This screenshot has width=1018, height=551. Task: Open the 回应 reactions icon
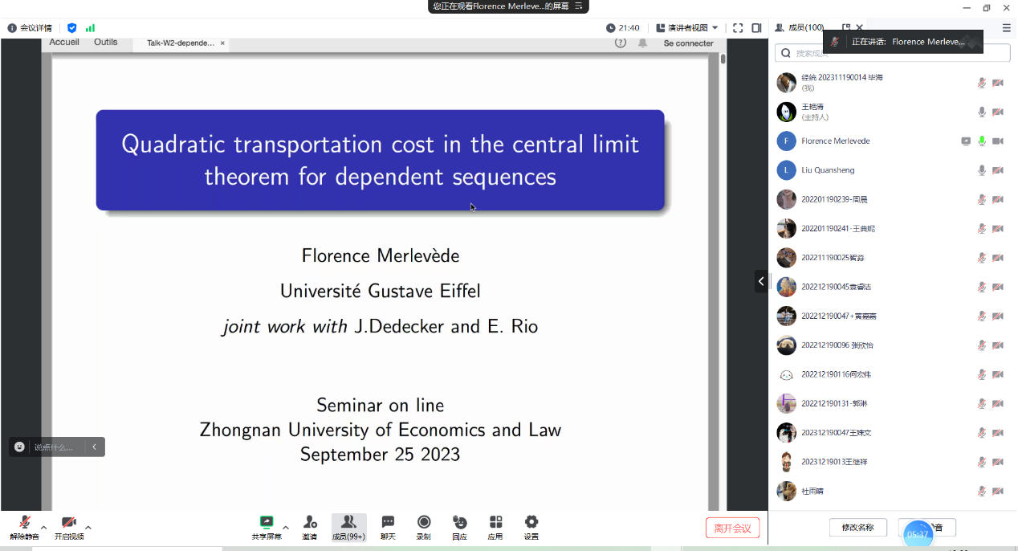point(459,526)
